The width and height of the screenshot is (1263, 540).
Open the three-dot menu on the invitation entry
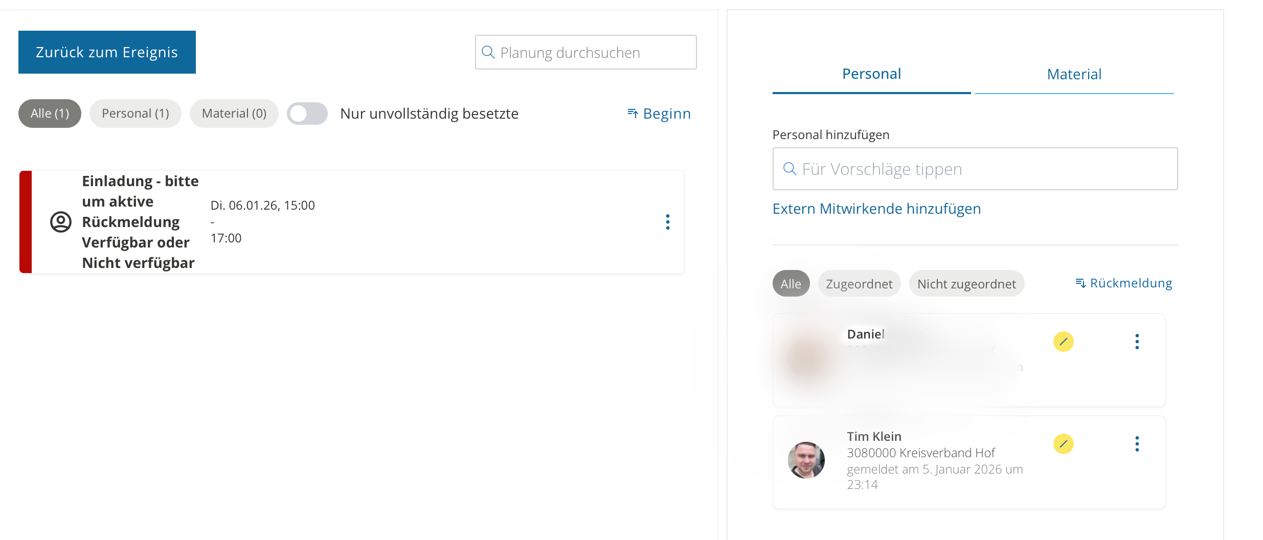point(667,222)
